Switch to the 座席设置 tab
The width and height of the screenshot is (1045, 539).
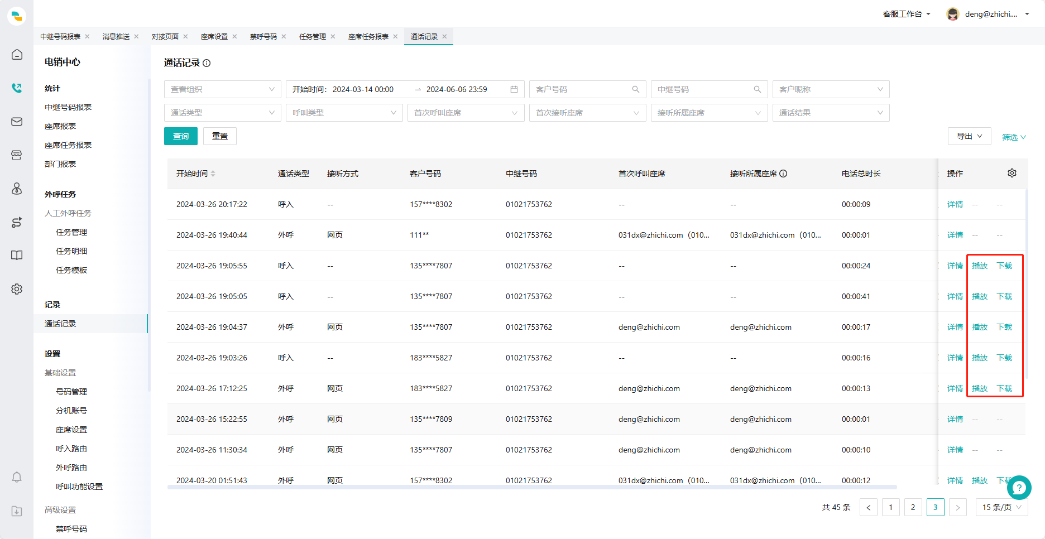[x=214, y=36]
